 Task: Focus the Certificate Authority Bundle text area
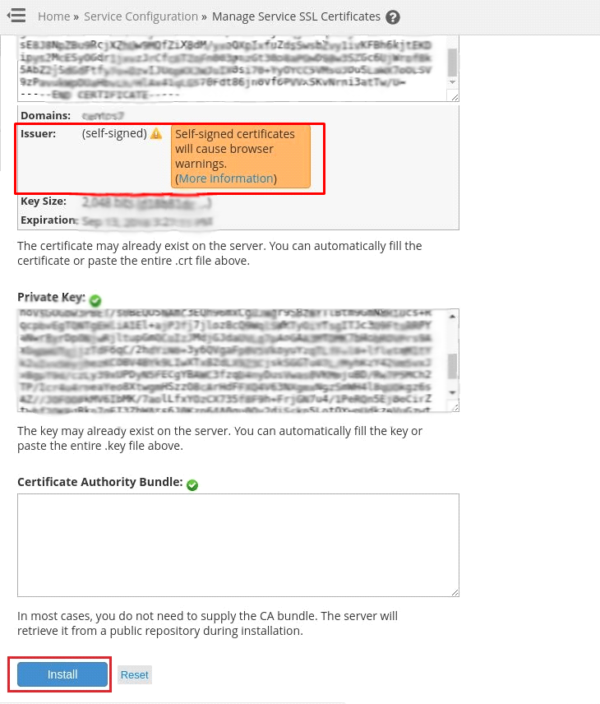238,545
